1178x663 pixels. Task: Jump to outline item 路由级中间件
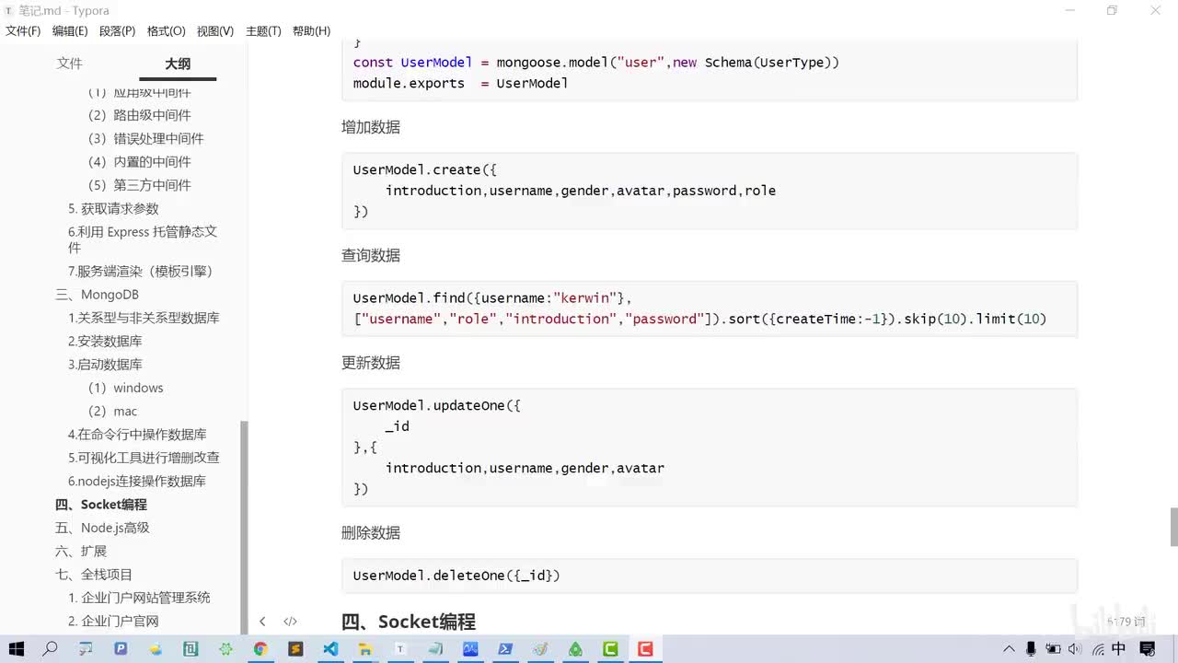coord(139,115)
